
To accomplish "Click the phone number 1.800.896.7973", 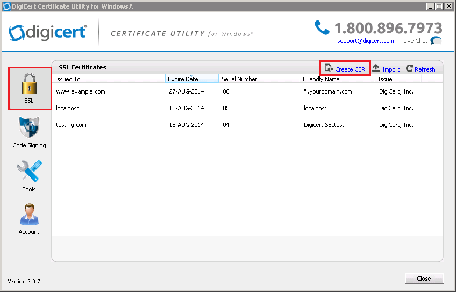I will (x=388, y=28).
